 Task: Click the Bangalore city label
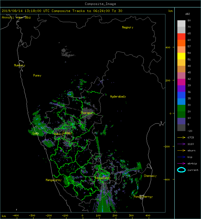[102, 178]
